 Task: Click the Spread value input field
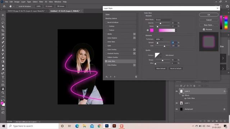click(x=174, y=42)
